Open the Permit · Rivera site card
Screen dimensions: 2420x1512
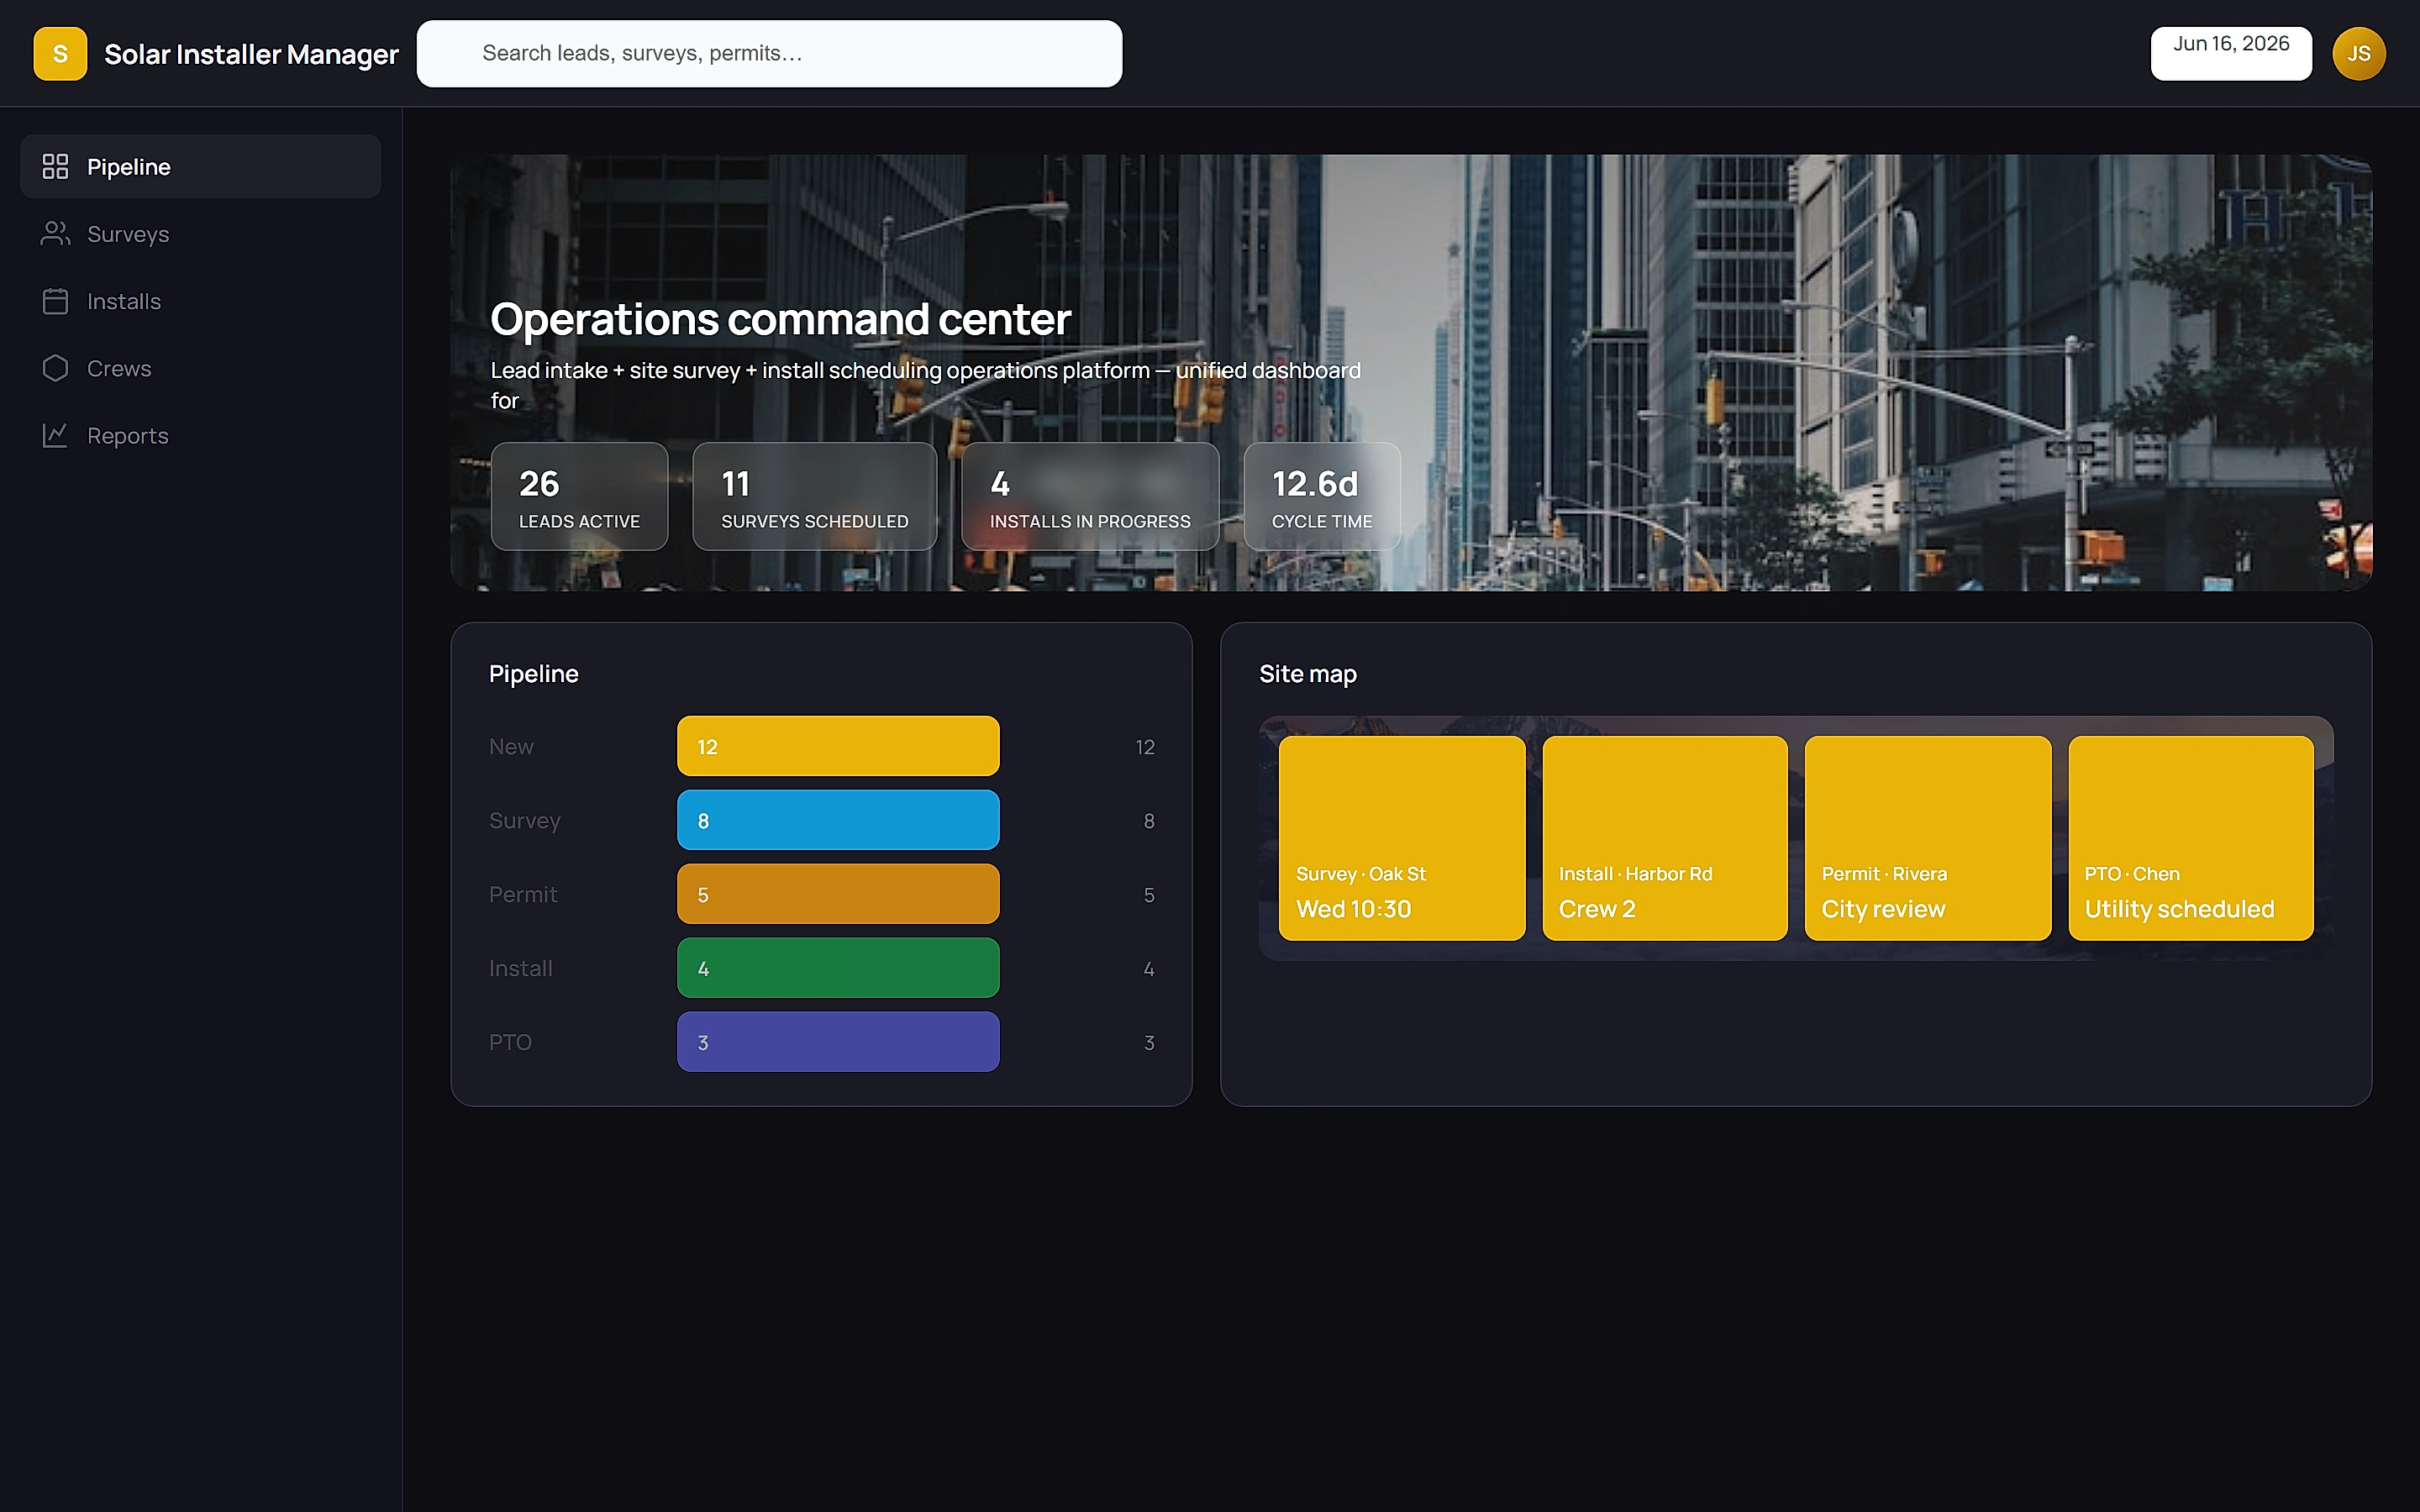click(x=1928, y=838)
